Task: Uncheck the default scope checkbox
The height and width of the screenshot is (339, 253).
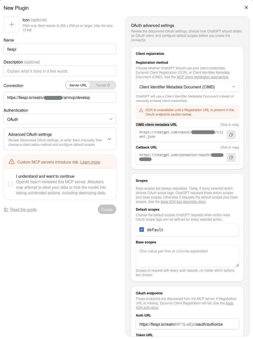Action: pyautogui.click(x=142, y=230)
